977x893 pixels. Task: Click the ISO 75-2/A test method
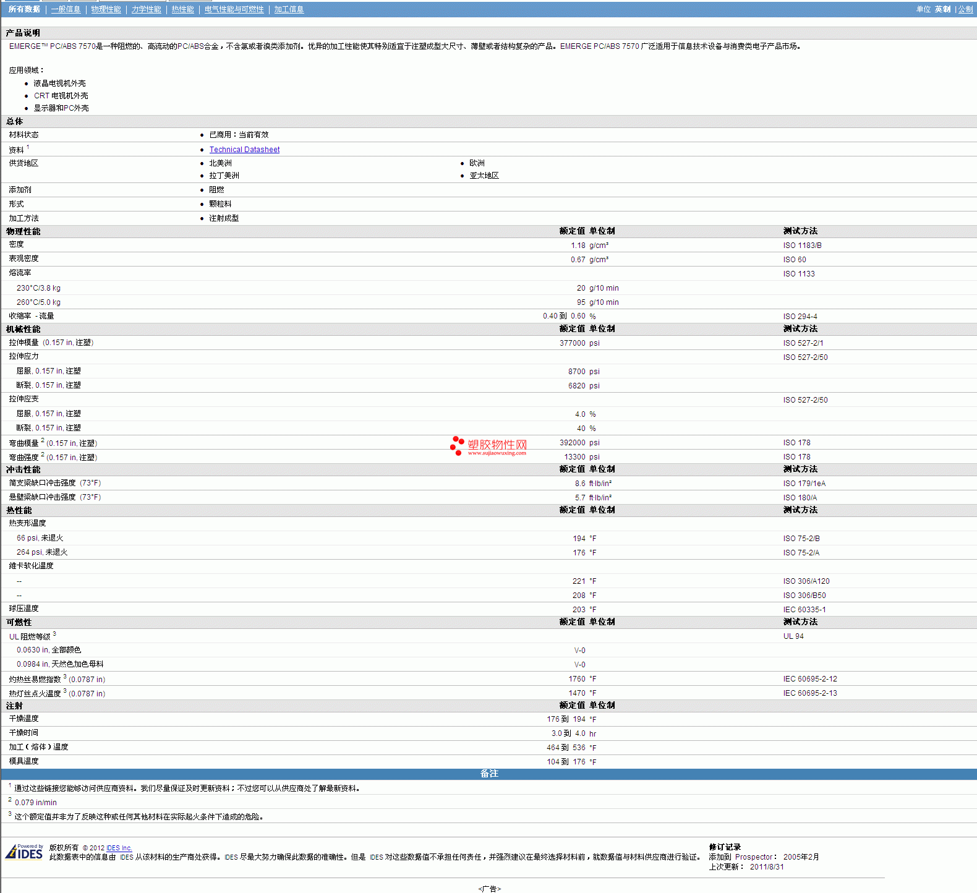point(801,553)
